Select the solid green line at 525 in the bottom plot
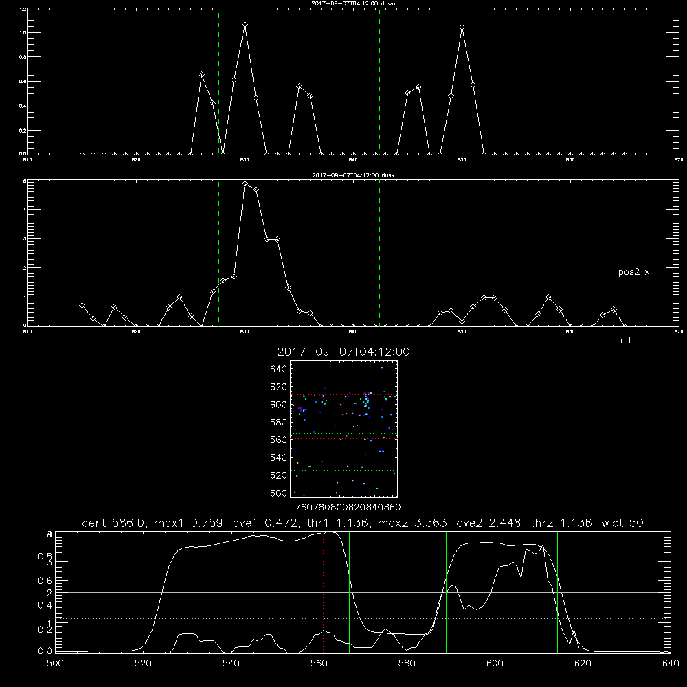This screenshot has width=687, height=687. pos(166,592)
